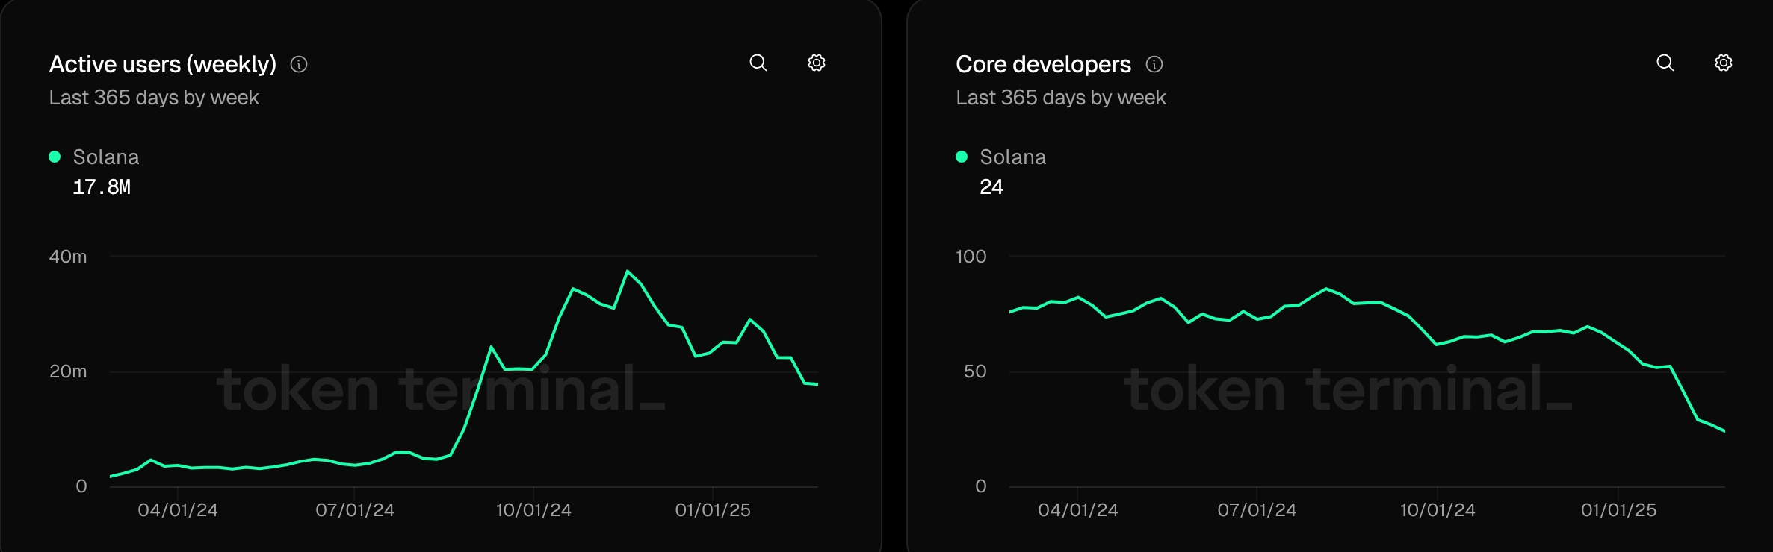This screenshot has width=1773, height=552.
Task: Click 01/01/25 on Core developers x-axis
Action: click(1618, 510)
